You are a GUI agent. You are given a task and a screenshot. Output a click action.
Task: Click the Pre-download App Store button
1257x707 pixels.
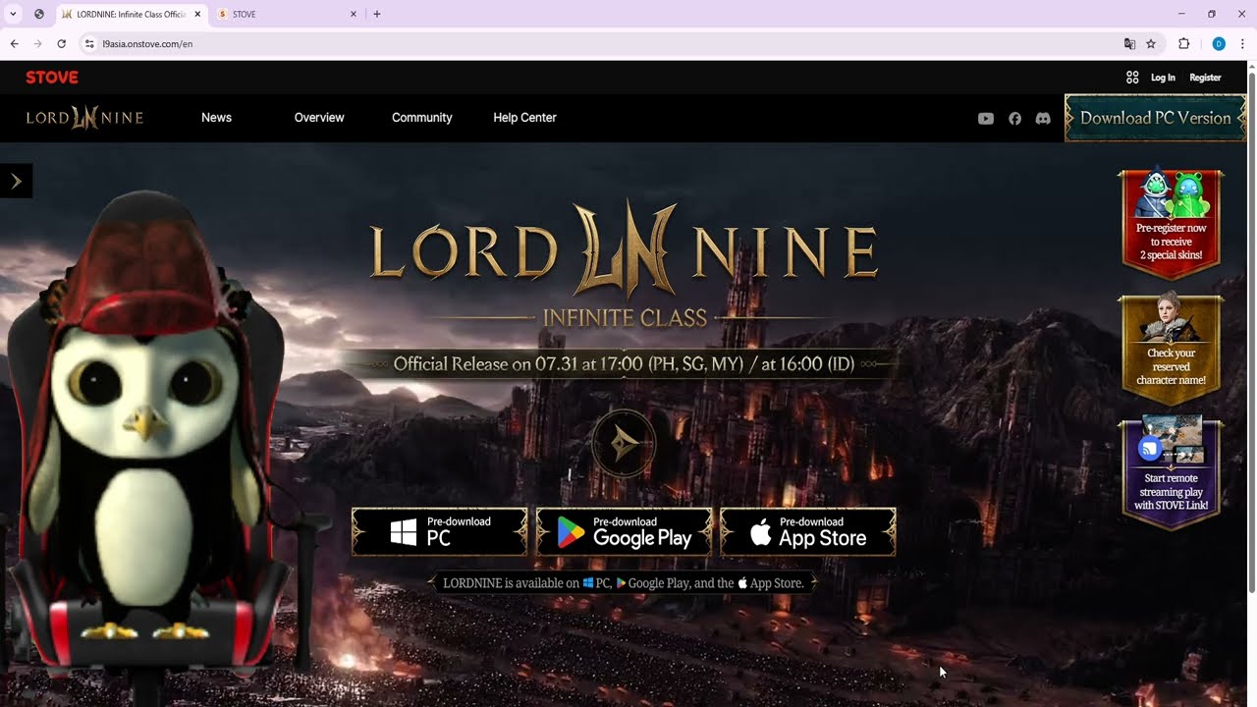click(808, 531)
